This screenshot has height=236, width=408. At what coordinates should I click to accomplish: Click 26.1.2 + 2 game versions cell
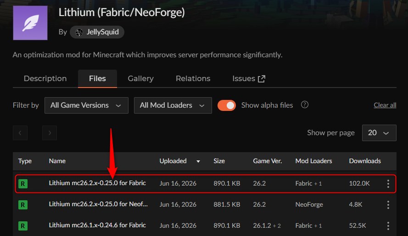267,225
